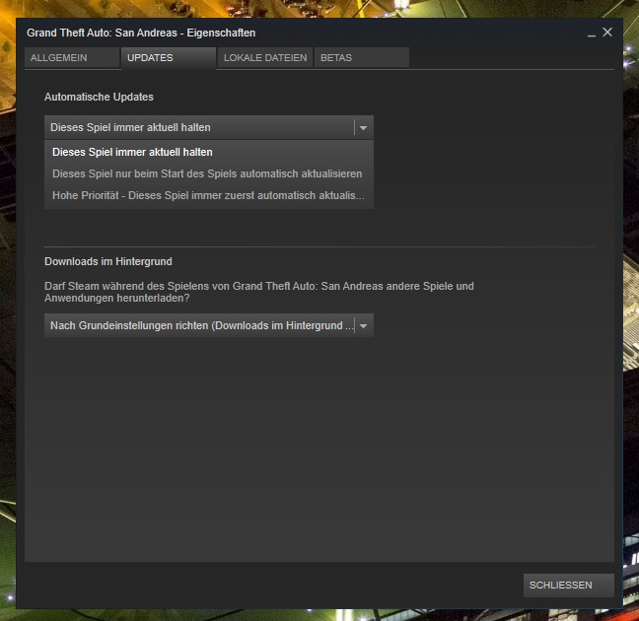Click the window title 'Grand Theft Auto: San Andreas - Eigenschaften'

141,33
